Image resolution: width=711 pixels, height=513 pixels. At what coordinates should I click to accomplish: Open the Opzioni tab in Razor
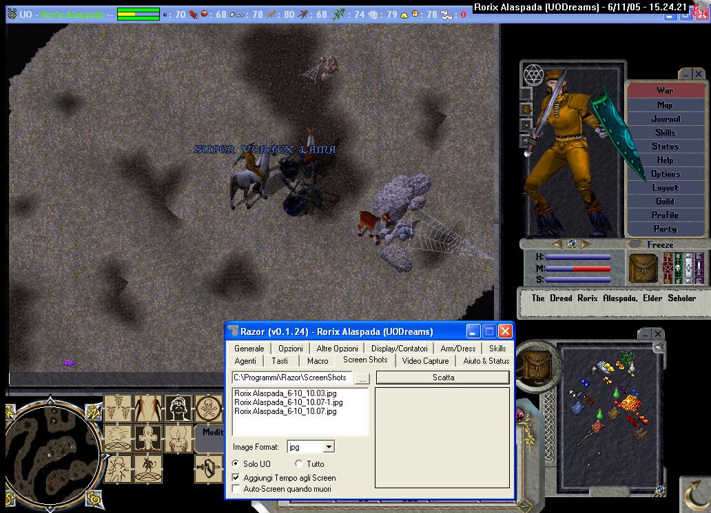tap(290, 348)
